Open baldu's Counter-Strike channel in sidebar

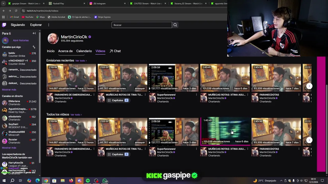pos(19,54)
